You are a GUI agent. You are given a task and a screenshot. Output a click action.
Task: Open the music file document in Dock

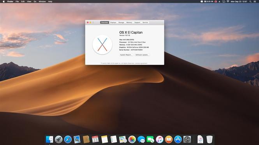pos(200,140)
